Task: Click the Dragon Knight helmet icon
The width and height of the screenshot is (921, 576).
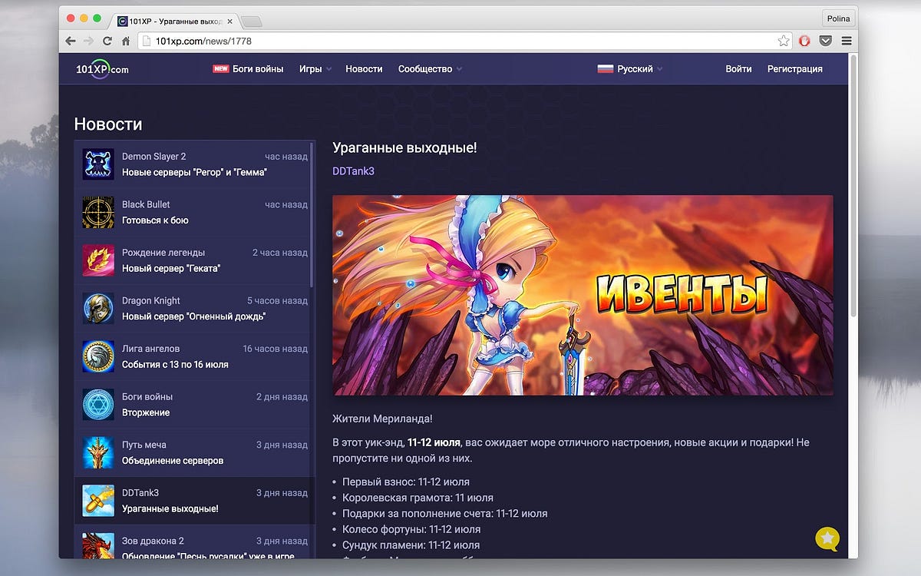Action: [x=98, y=308]
